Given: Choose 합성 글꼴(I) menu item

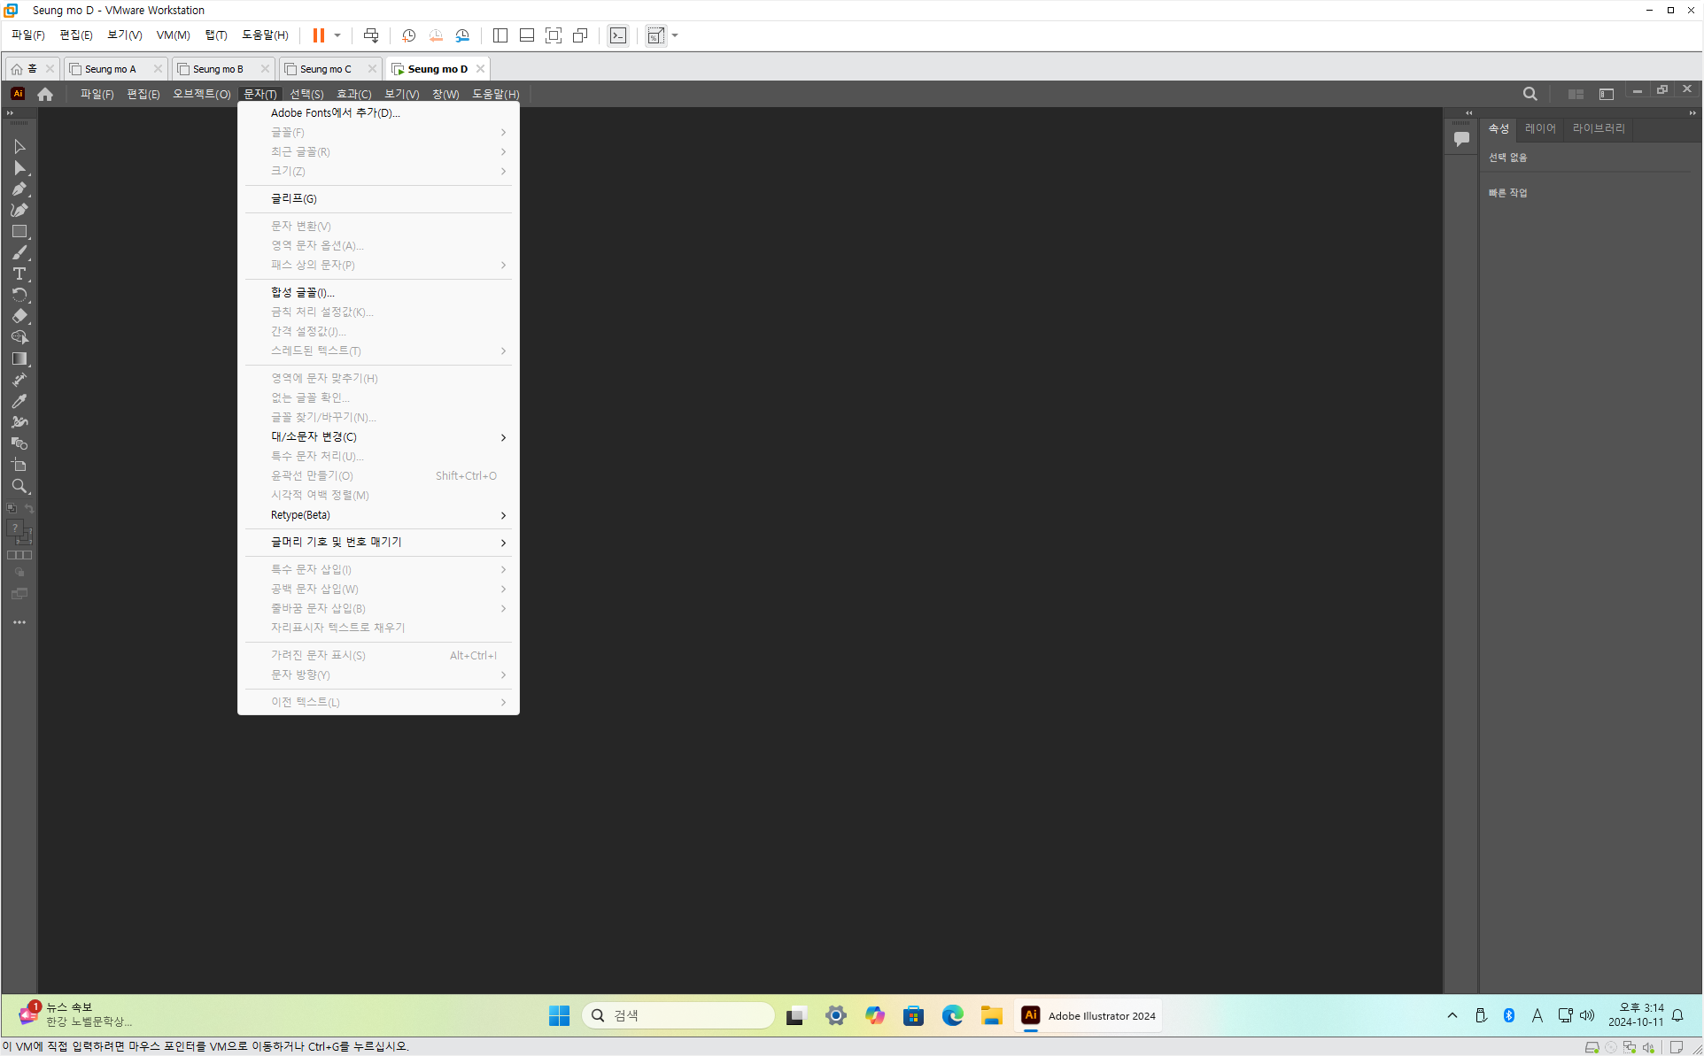Looking at the screenshot, I should [x=378, y=292].
